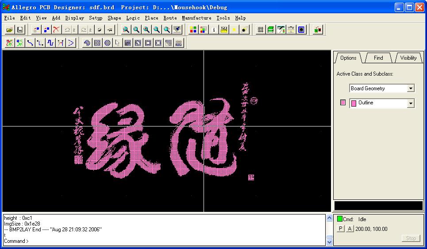
Task: Select the Add Rectangle Shape icon
Action: tap(97, 43)
